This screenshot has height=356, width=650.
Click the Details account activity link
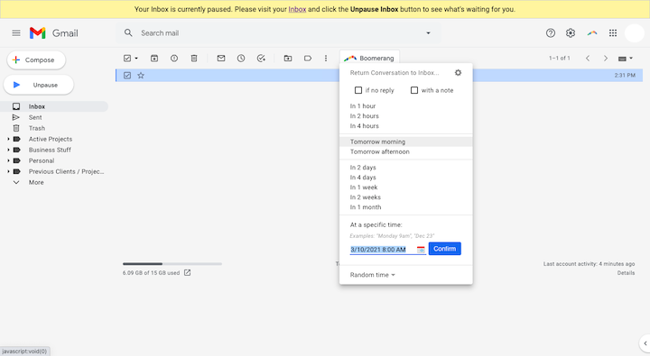pos(626,273)
